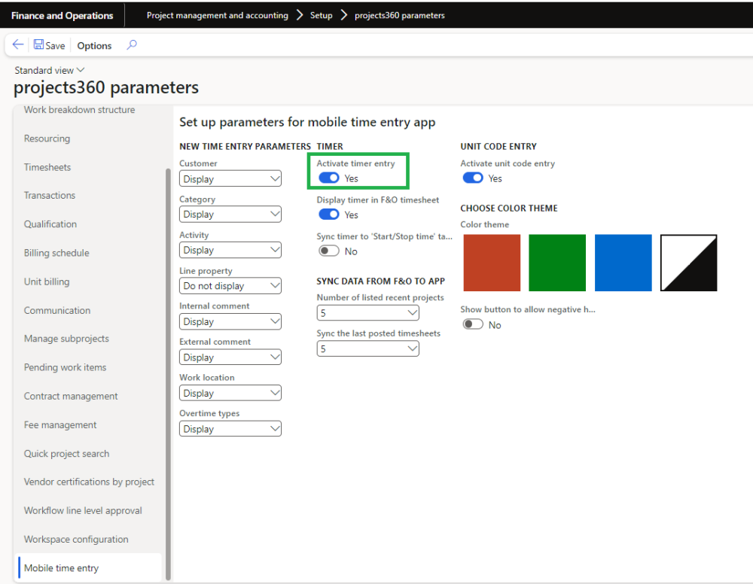This screenshot has height=584, width=753.
Task: Select the red color theme swatch
Action: [x=492, y=263]
